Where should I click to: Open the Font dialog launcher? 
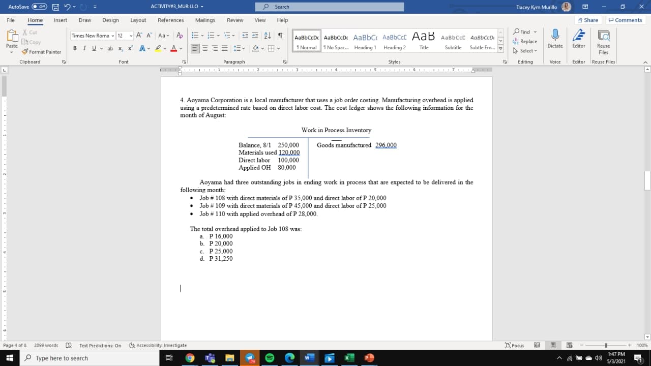[184, 62]
